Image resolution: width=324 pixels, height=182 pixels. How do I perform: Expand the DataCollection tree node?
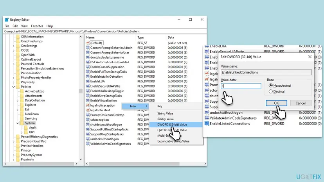point(18,100)
